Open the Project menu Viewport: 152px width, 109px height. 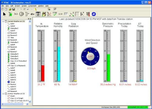17,6
